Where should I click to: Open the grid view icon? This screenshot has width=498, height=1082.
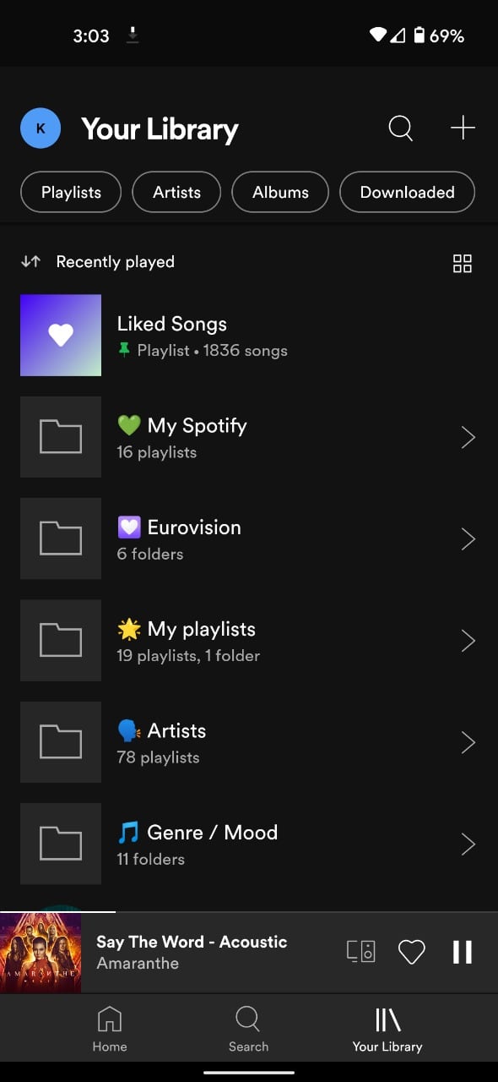463,263
